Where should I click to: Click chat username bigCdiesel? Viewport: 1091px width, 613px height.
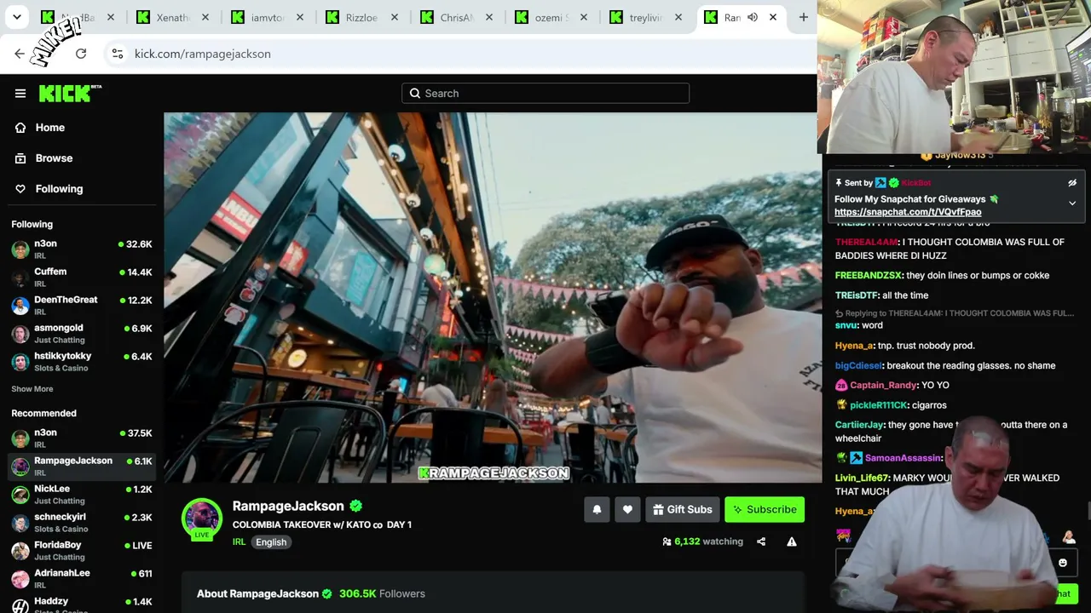pos(858,366)
